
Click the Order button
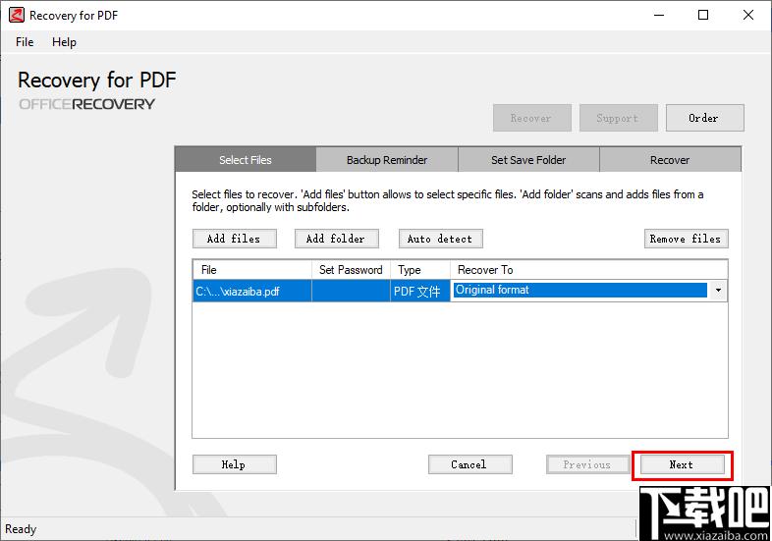[x=704, y=118]
